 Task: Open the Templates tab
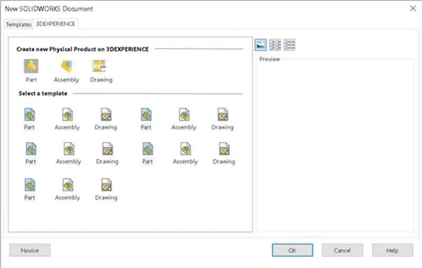point(18,24)
